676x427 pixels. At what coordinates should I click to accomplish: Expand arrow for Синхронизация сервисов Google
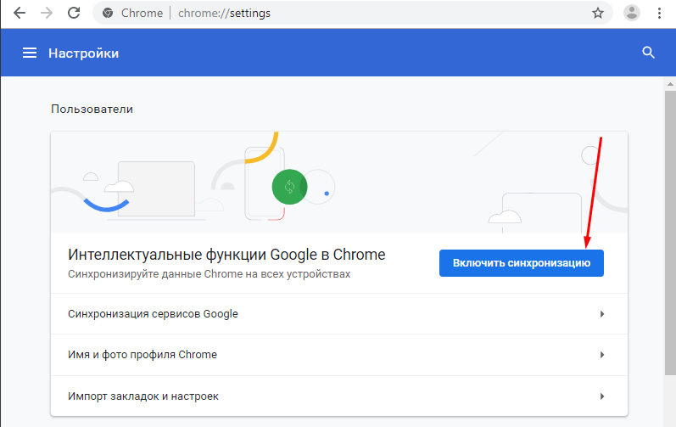click(x=602, y=314)
